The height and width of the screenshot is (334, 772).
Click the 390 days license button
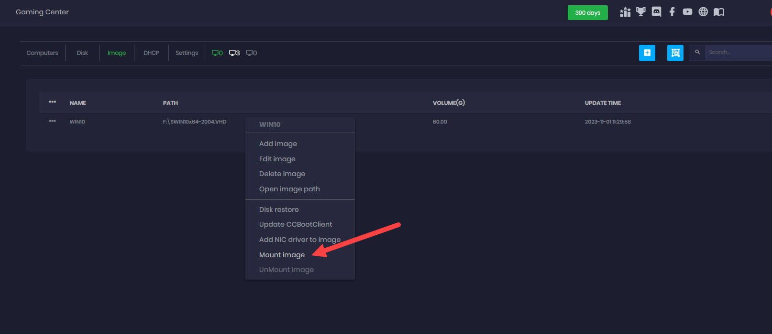pyautogui.click(x=587, y=13)
